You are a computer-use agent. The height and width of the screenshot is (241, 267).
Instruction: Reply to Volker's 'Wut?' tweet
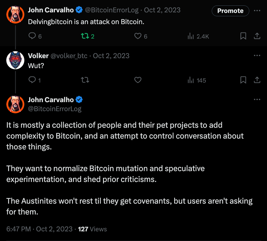point(32,80)
